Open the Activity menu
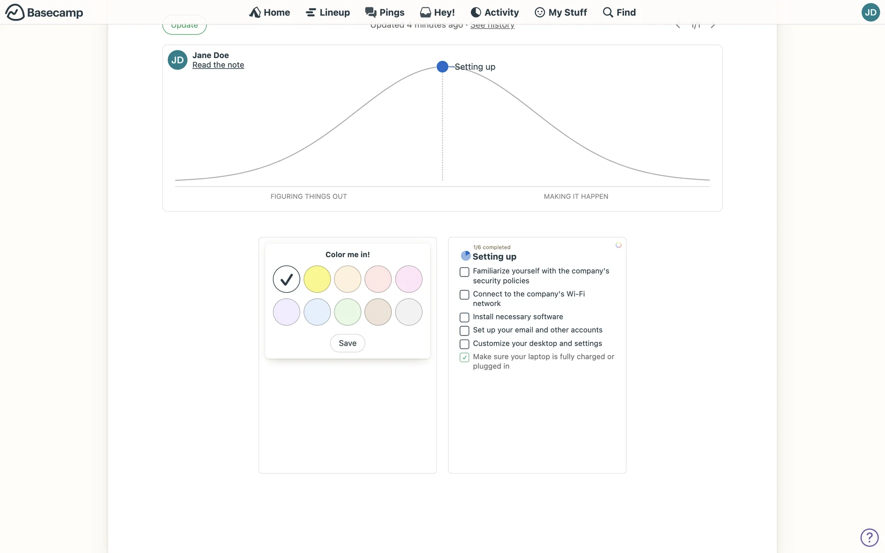This screenshot has height=553, width=885. (495, 12)
